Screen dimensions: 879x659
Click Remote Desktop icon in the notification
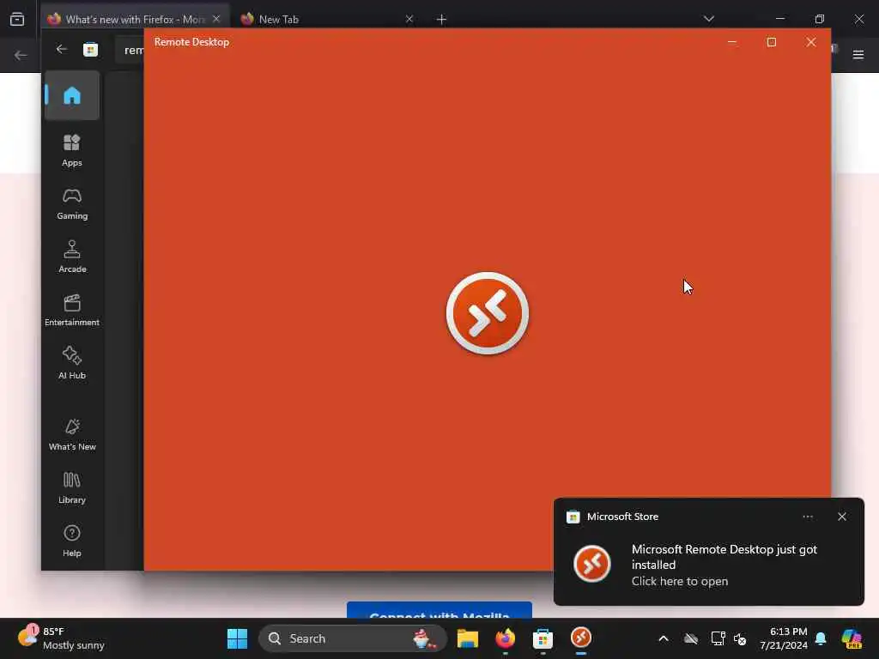tap(592, 564)
